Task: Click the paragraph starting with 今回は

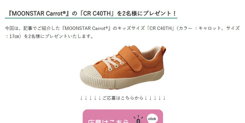Action: [x=122, y=32]
